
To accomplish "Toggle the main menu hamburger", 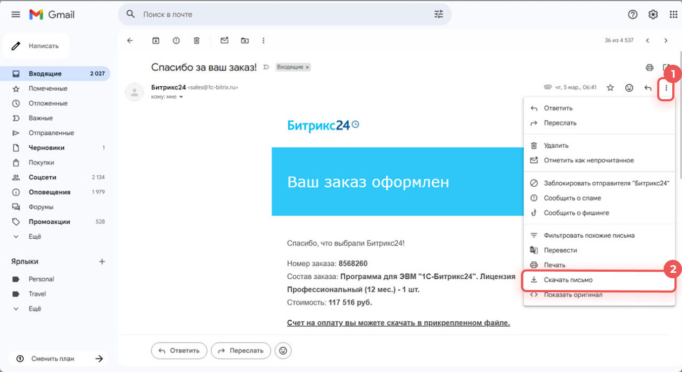I will pyautogui.click(x=16, y=15).
